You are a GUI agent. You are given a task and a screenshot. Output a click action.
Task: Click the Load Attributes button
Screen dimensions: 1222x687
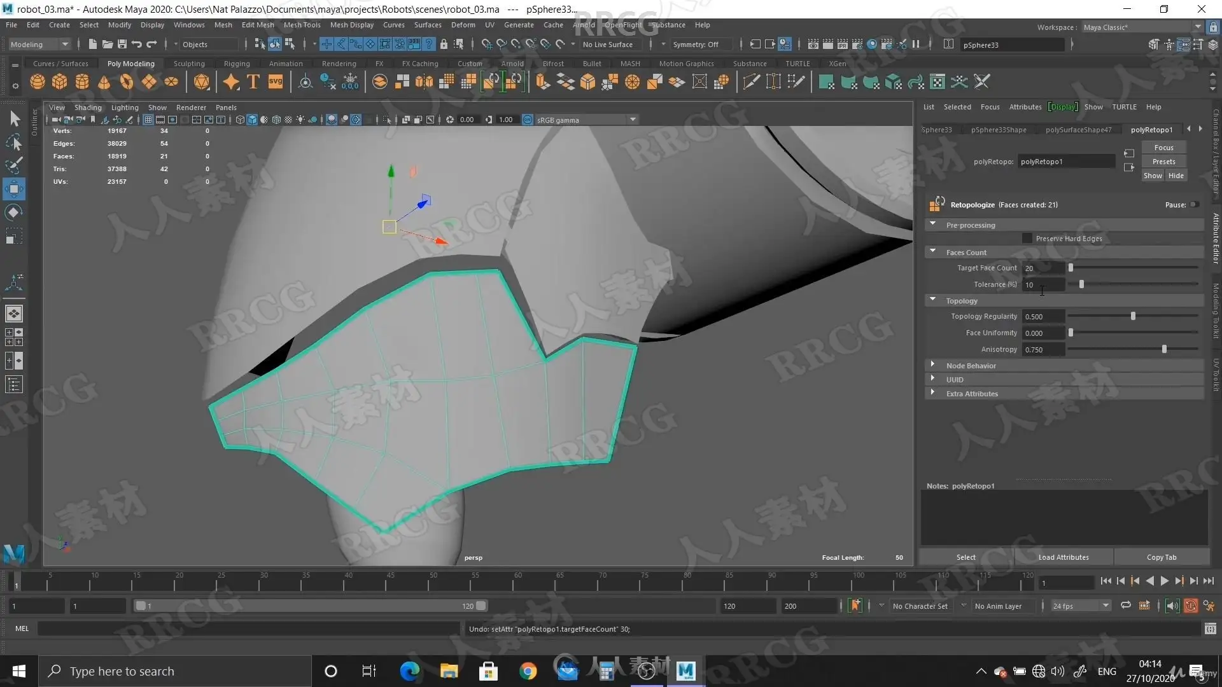1063,557
